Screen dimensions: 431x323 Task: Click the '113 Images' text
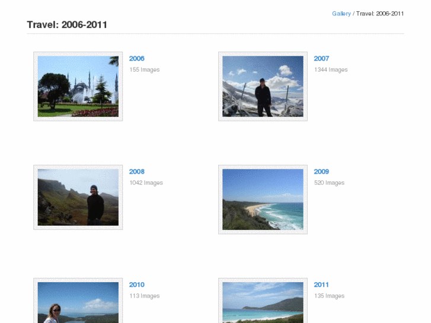pos(145,296)
